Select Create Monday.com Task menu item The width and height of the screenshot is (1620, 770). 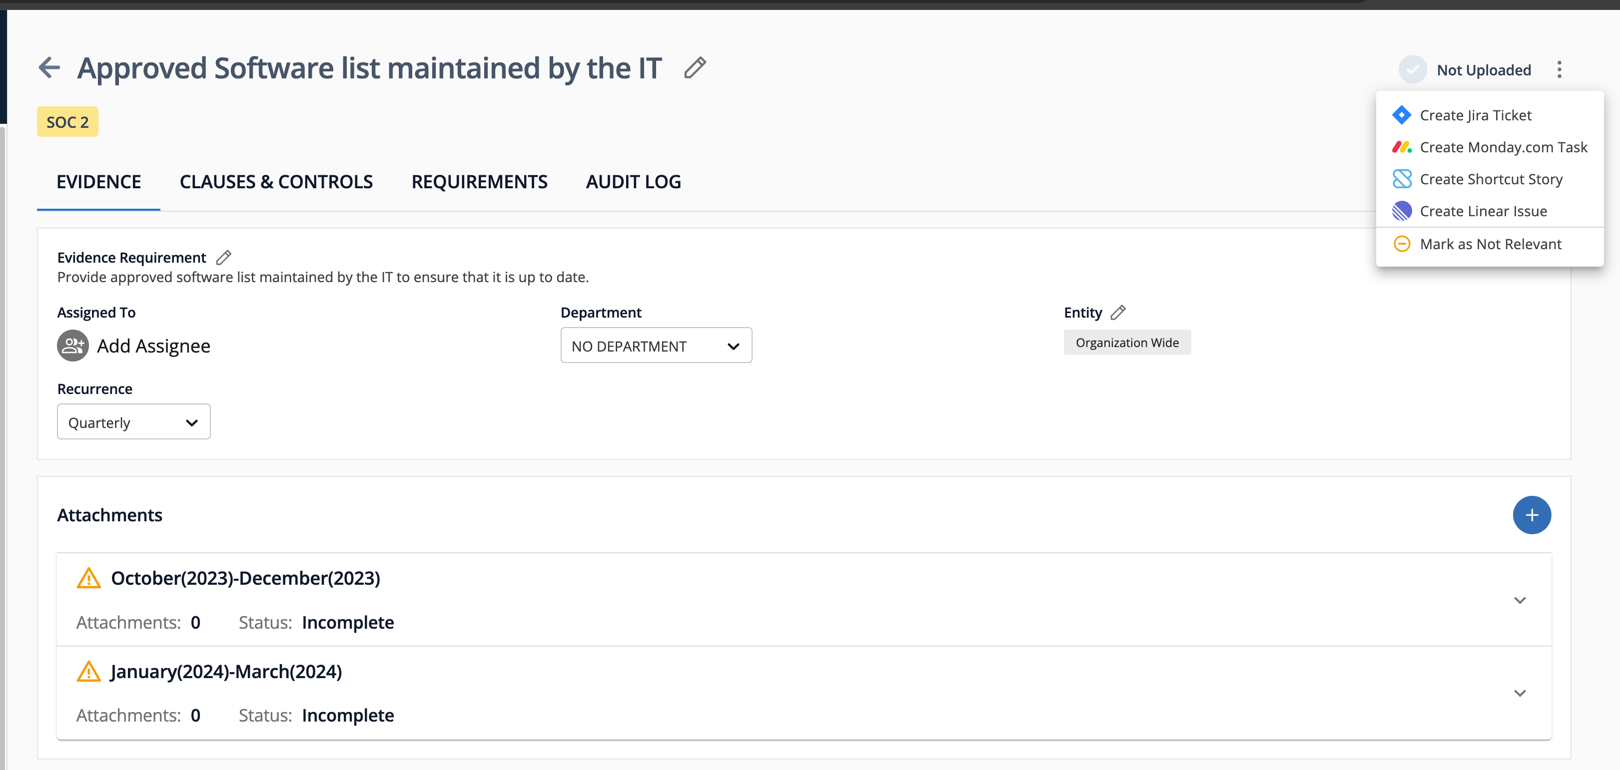point(1489,147)
